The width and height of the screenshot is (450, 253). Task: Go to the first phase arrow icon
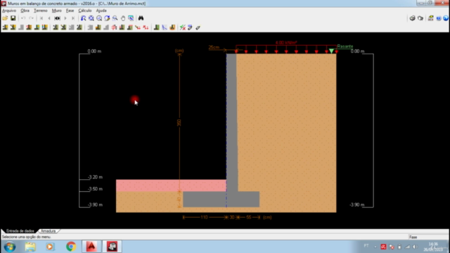tap(41, 18)
